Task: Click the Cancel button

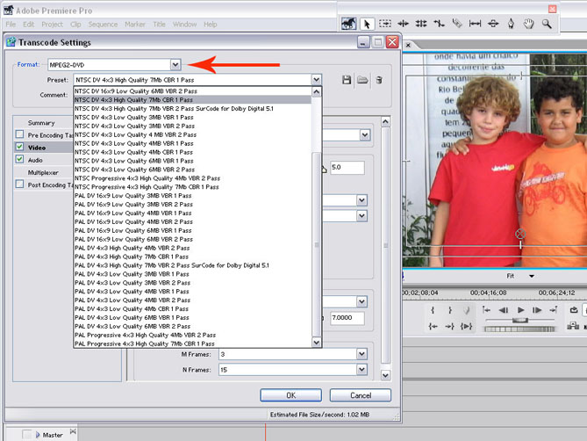Action: [360, 395]
